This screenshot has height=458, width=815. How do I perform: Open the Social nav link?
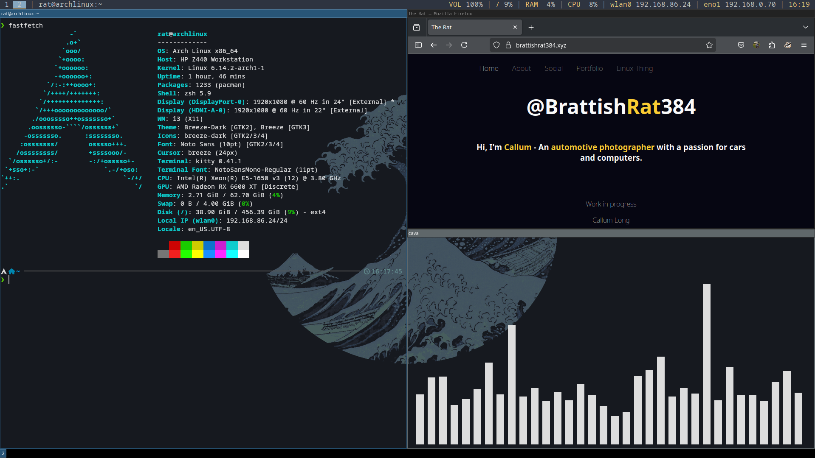tap(553, 68)
